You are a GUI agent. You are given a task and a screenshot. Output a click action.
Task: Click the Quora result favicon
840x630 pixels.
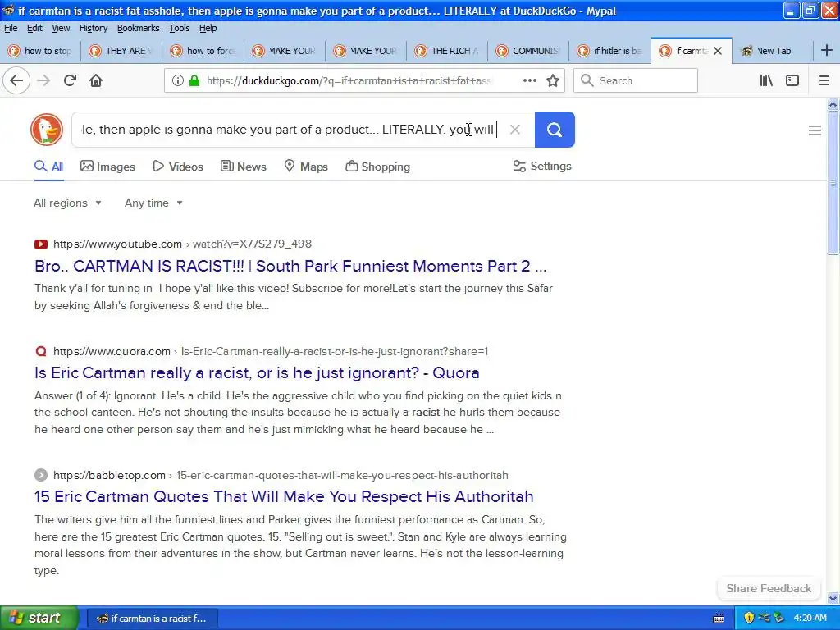point(41,351)
